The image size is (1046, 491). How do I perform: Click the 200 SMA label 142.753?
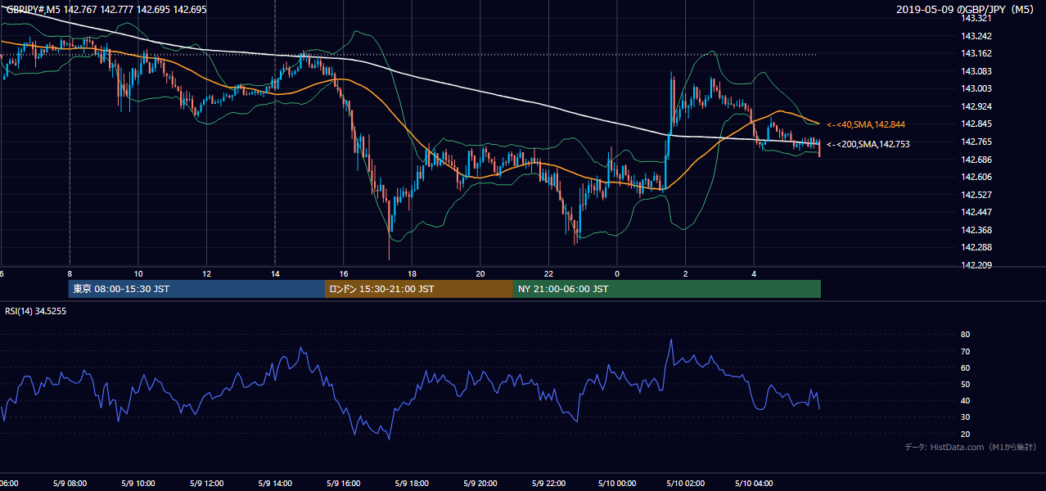coord(868,144)
